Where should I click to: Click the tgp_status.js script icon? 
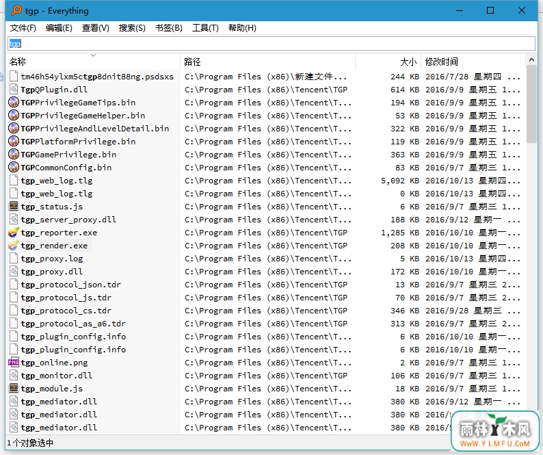[x=14, y=207]
